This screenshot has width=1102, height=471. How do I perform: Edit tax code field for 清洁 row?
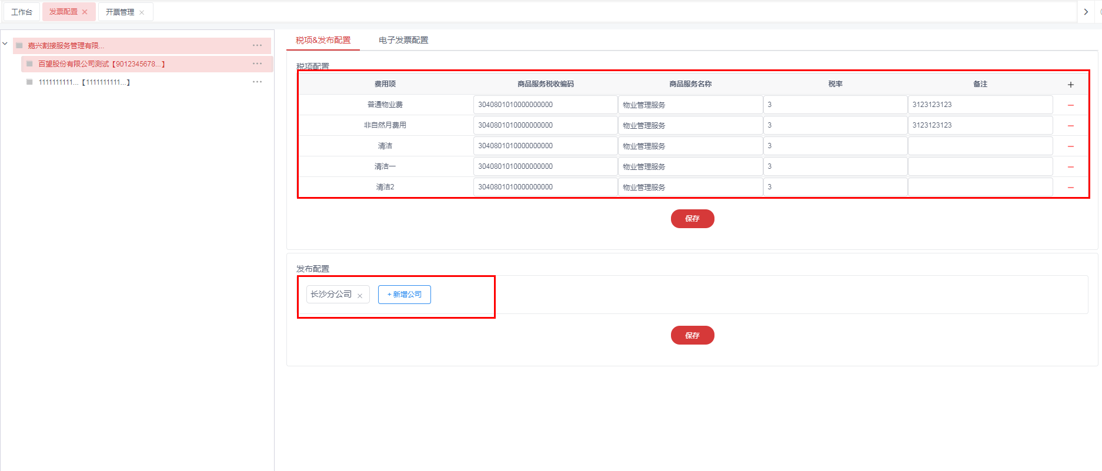click(x=545, y=146)
